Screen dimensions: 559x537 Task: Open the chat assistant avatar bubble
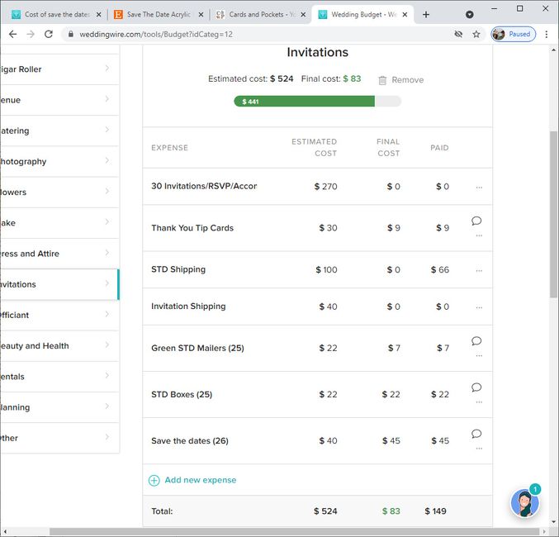tap(525, 502)
